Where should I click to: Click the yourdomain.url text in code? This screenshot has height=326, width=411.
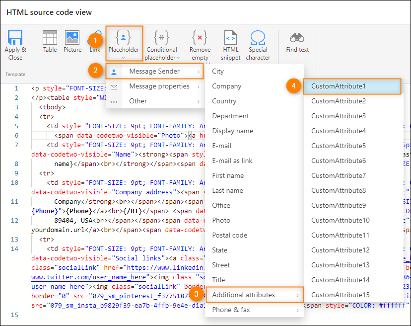point(58,230)
